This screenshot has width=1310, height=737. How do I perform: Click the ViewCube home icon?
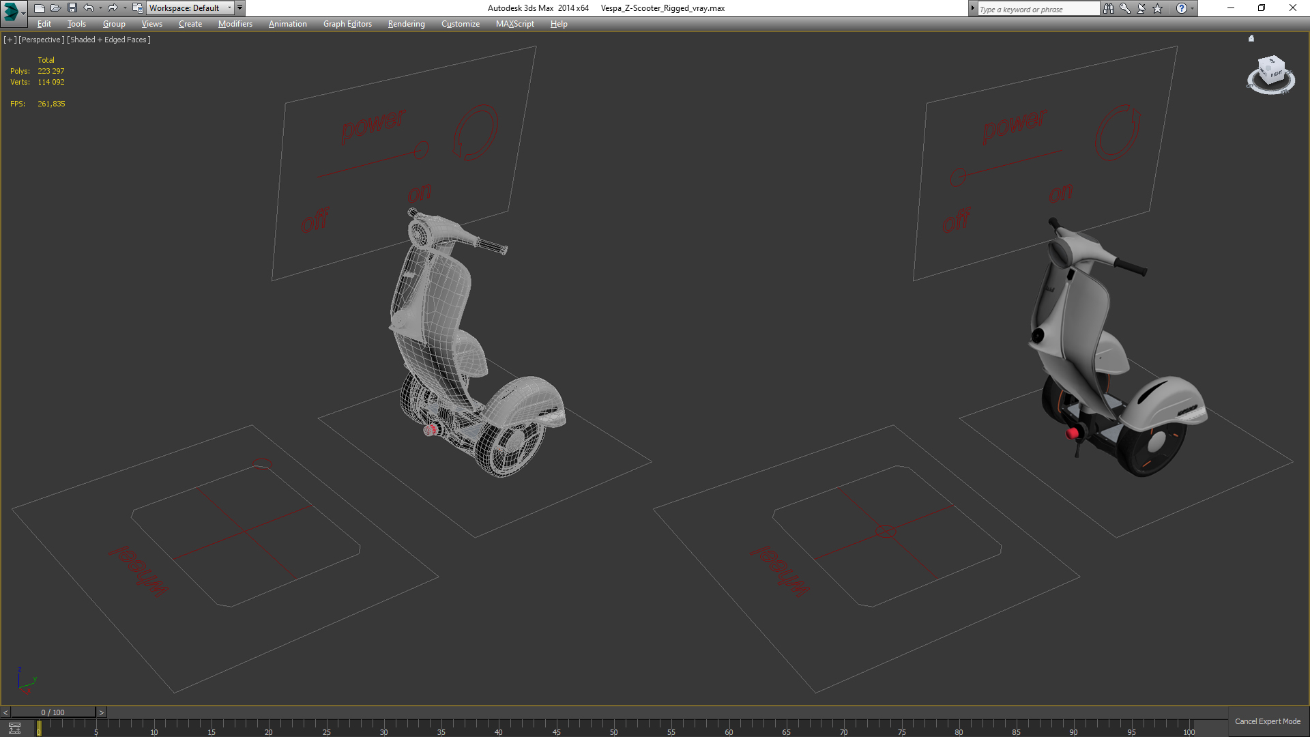point(1251,38)
